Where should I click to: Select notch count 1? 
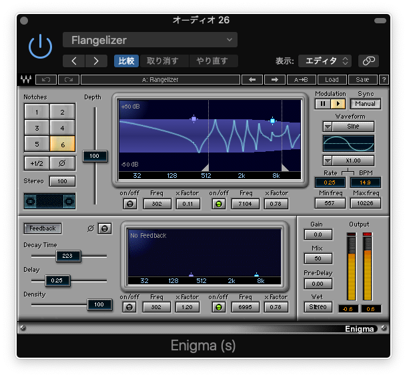(37, 112)
